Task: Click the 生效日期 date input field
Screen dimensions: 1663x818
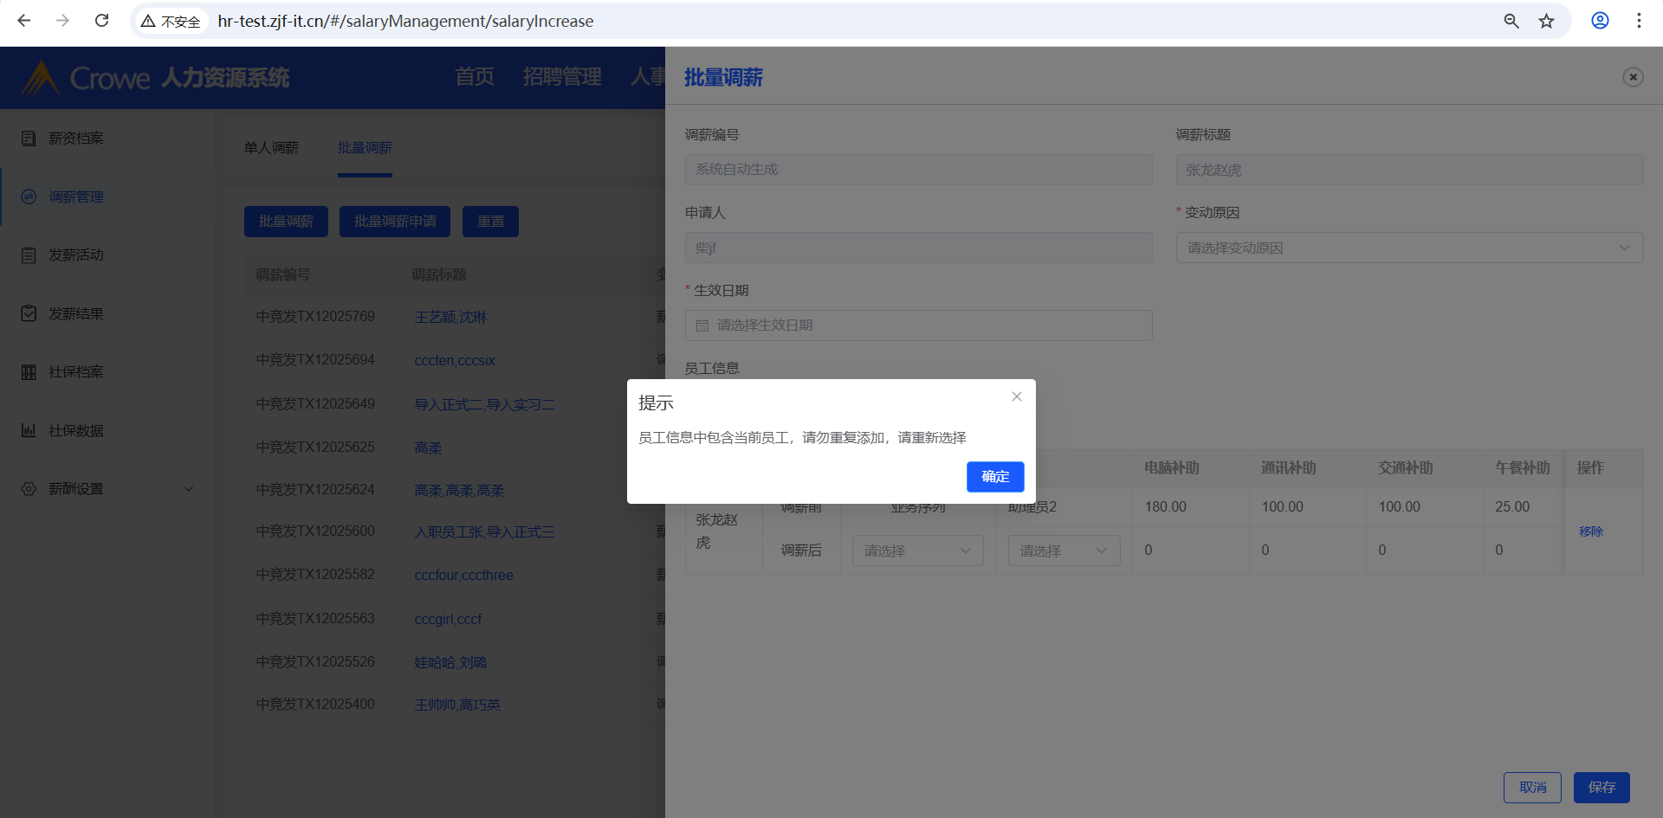Action: [x=918, y=325]
